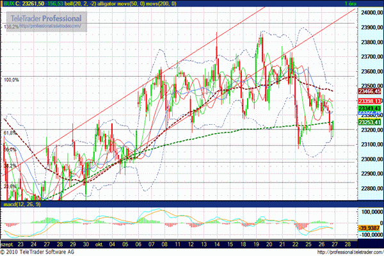Viewport: 384px width, 256px height.
Task: Click the 'okt.' marker on time axis
Action: (100, 244)
